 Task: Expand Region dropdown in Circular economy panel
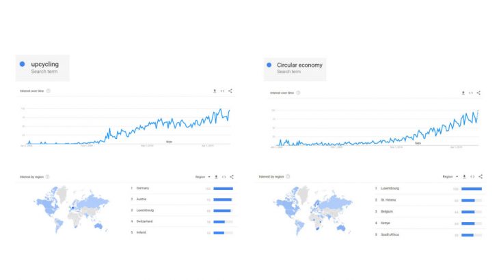(450, 176)
